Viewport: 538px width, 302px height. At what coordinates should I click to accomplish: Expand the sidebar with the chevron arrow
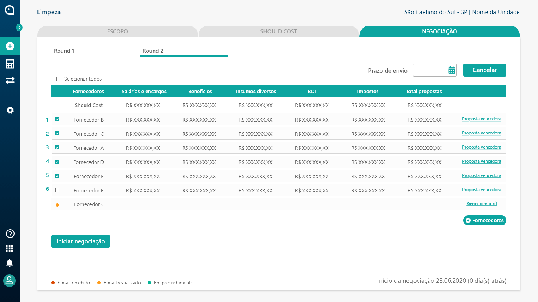pos(19,28)
